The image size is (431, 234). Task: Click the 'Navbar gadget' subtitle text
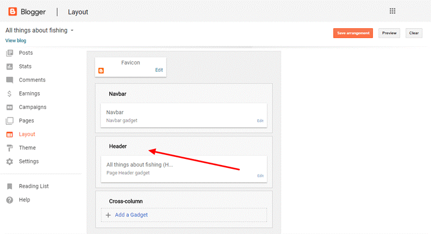(x=122, y=120)
